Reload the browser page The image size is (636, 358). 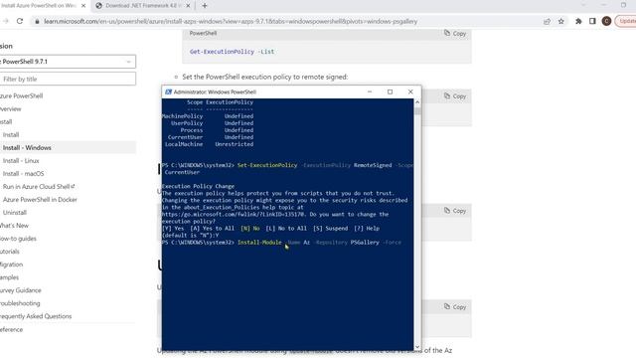point(20,21)
